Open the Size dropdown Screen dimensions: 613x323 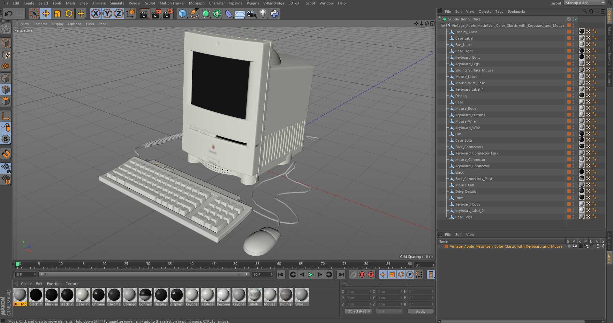389,311
